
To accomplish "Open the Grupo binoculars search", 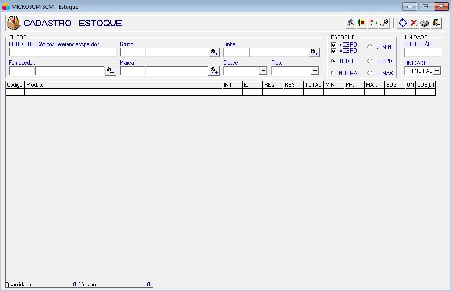I will point(214,53).
